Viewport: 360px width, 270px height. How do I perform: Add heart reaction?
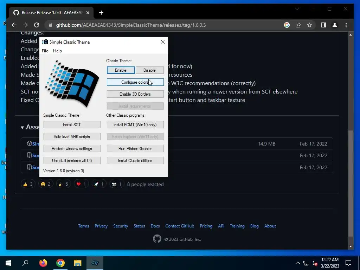pos(81,184)
